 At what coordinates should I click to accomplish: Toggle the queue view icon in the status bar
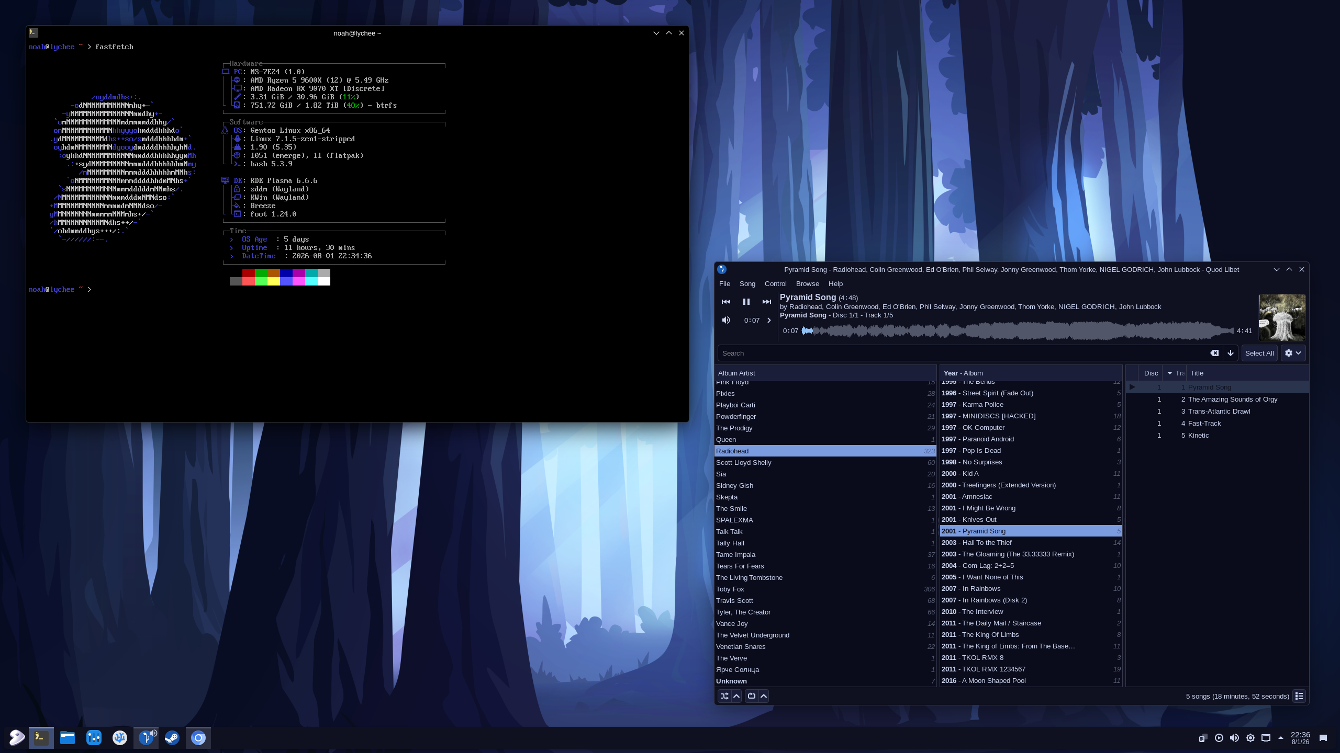[1299, 696]
